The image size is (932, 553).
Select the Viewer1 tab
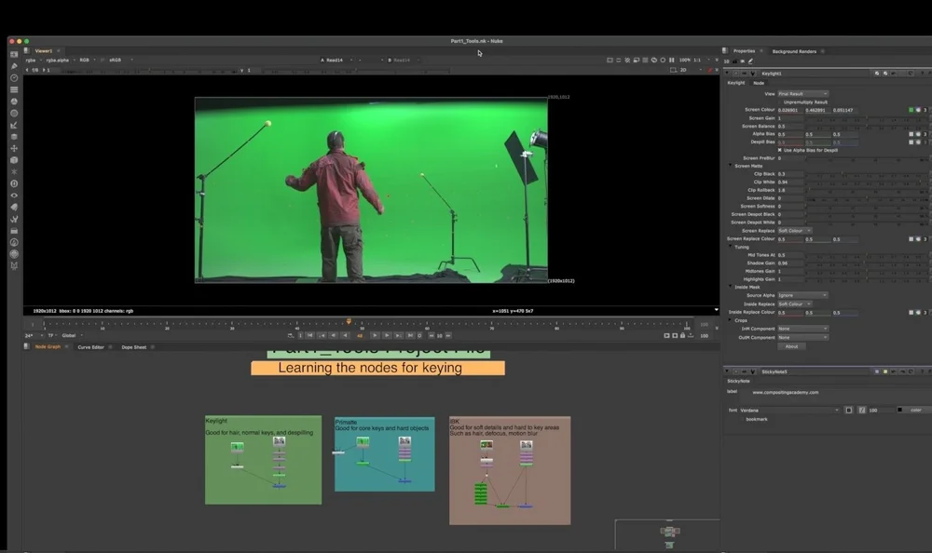tap(44, 51)
